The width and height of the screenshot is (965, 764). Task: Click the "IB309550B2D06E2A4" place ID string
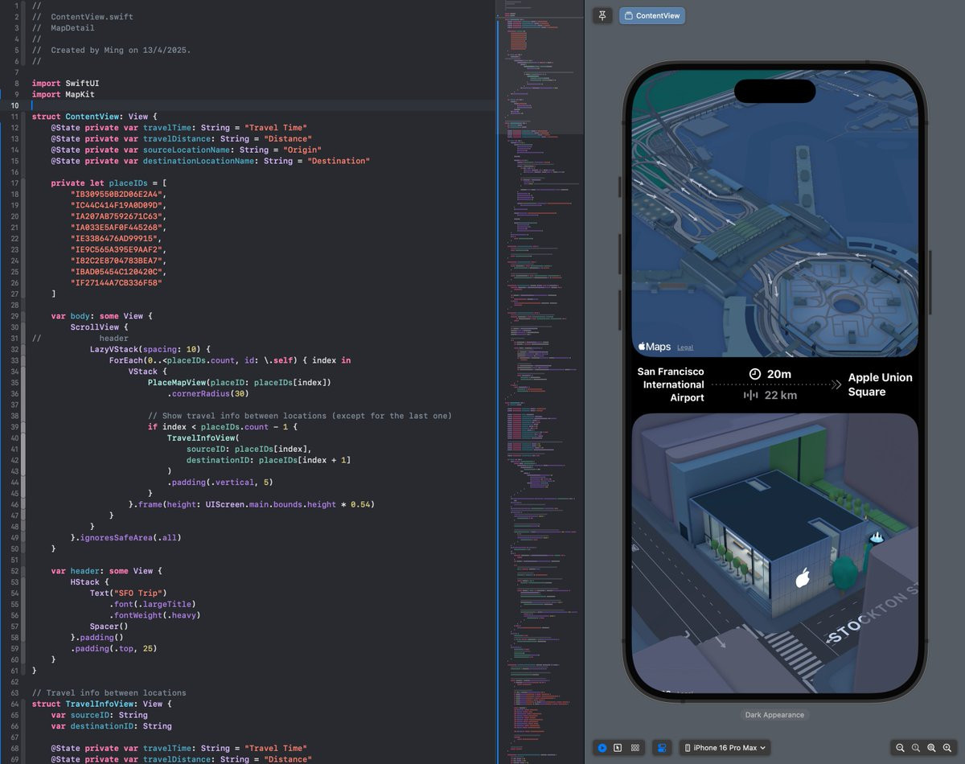[x=117, y=194]
